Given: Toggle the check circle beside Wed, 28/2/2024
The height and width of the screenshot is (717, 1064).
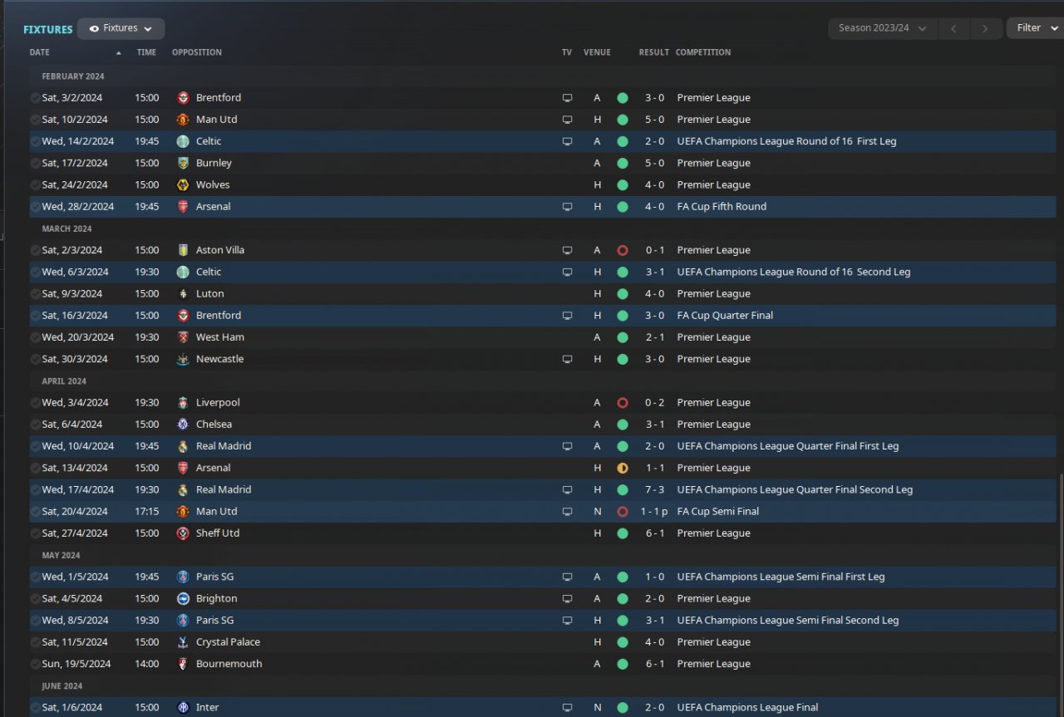Looking at the screenshot, I should point(35,207).
